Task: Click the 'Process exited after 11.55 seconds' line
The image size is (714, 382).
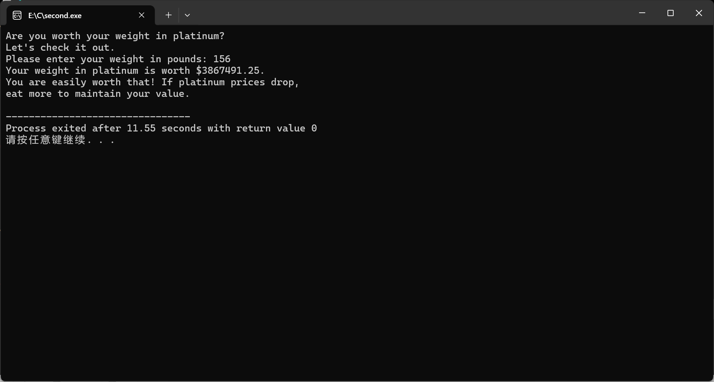Action: [x=161, y=128]
